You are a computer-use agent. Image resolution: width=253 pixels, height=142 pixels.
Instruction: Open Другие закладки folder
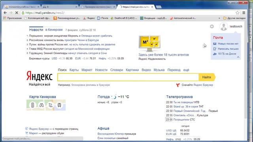click(234, 18)
